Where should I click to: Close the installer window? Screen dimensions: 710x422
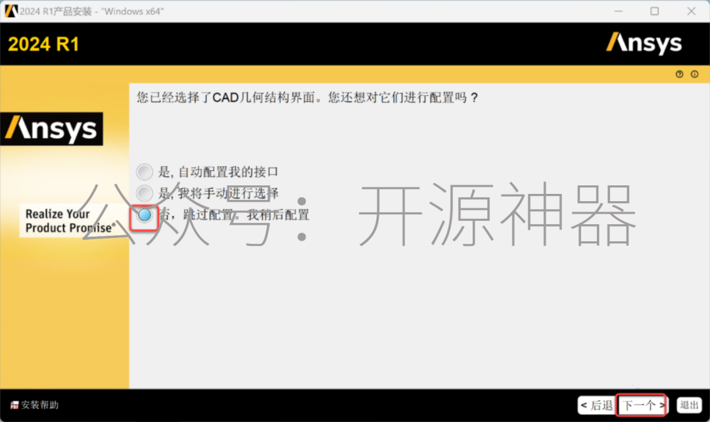click(691, 11)
